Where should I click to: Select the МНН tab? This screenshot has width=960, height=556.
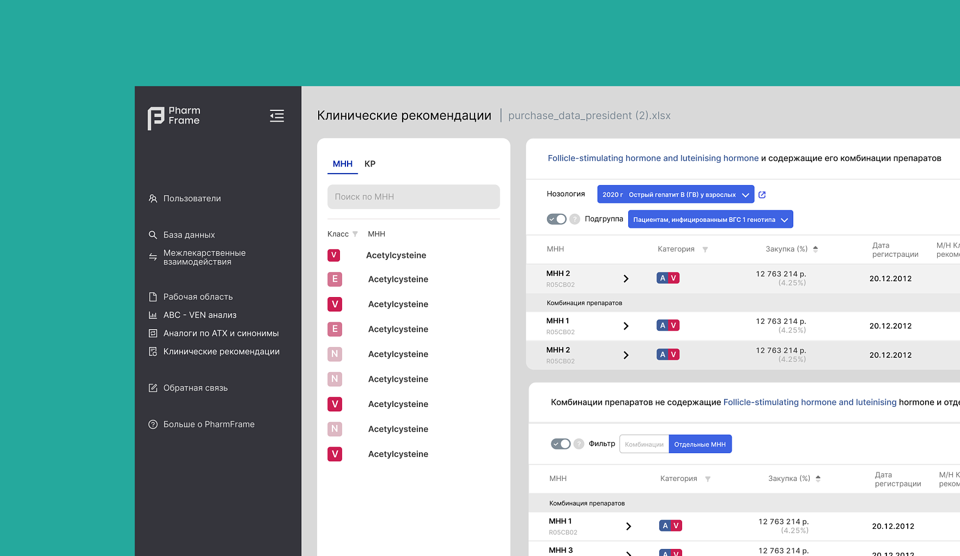pos(343,164)
